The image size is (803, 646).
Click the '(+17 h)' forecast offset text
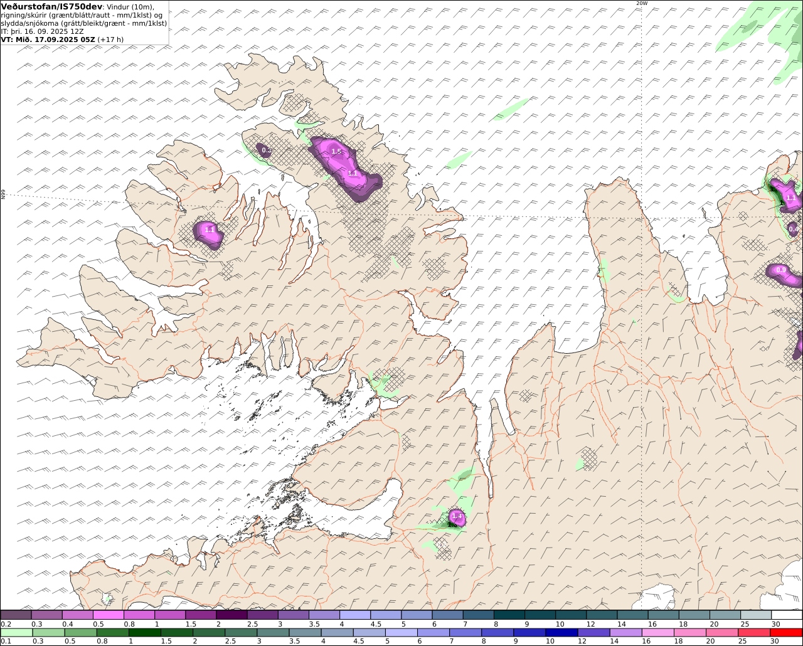110,39
